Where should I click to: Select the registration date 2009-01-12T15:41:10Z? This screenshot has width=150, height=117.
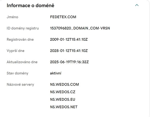pos(69,39)
